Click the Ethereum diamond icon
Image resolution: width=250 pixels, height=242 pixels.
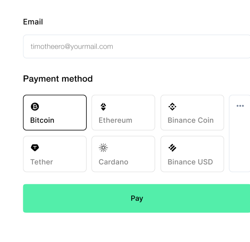(103, 107)
